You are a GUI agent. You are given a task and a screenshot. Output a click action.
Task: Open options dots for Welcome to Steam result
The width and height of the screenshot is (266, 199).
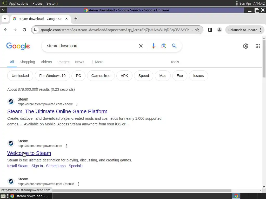tap(66, 146)
